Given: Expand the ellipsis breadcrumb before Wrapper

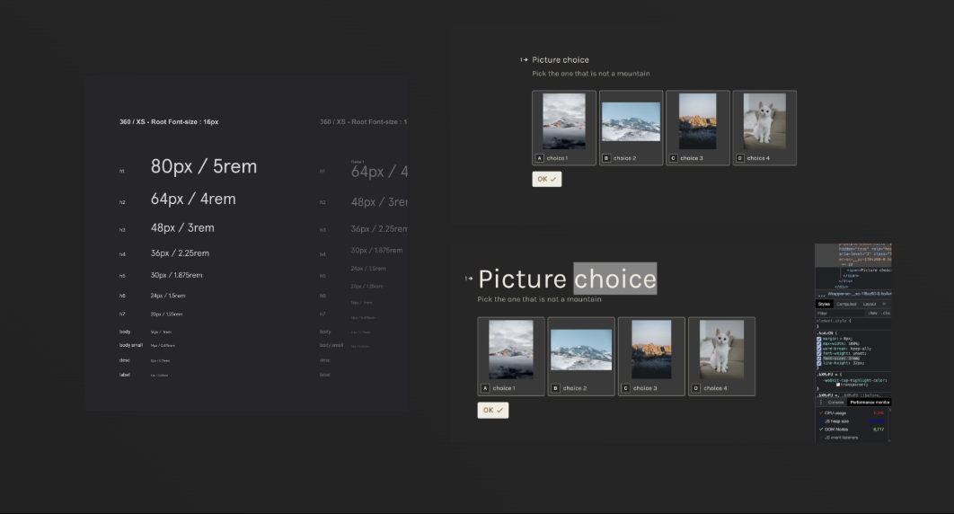Looking at the screenshot, I should (x=819, y=293).
